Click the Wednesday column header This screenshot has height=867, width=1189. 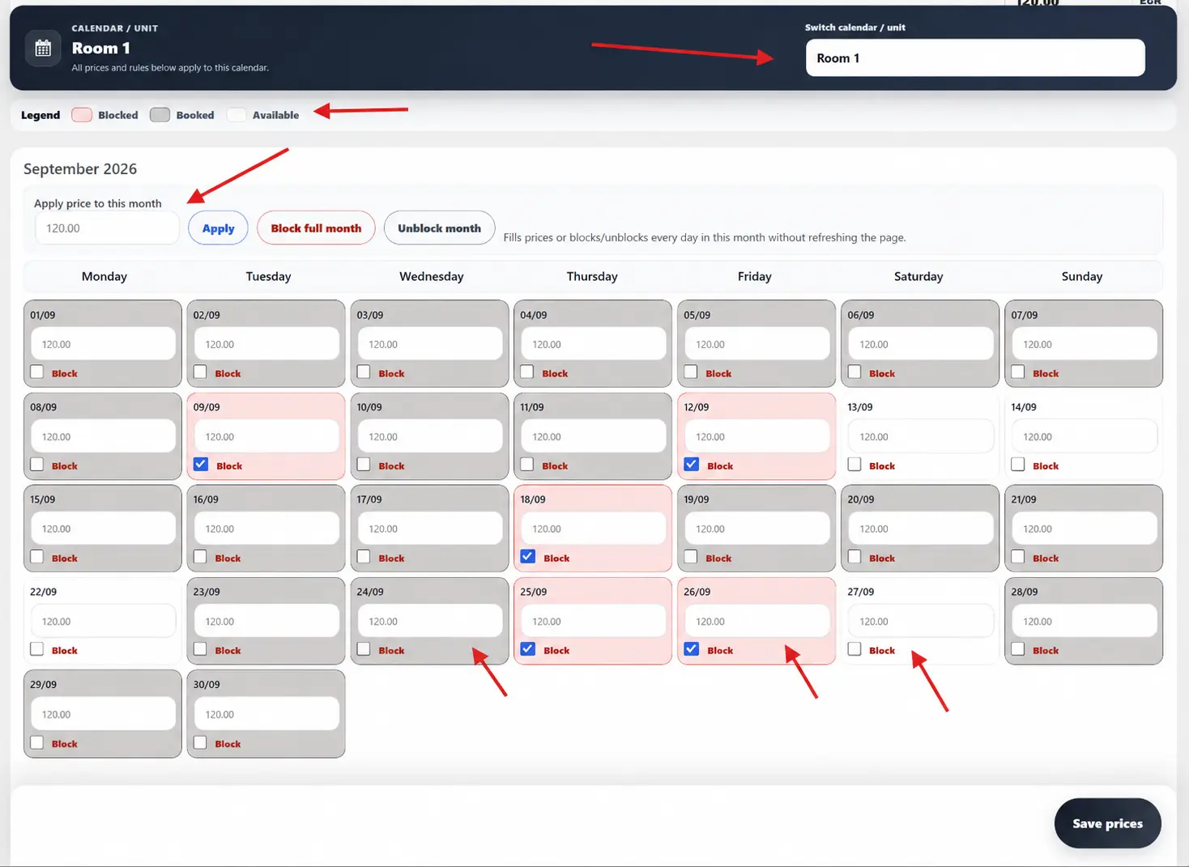tap(432, 276)
